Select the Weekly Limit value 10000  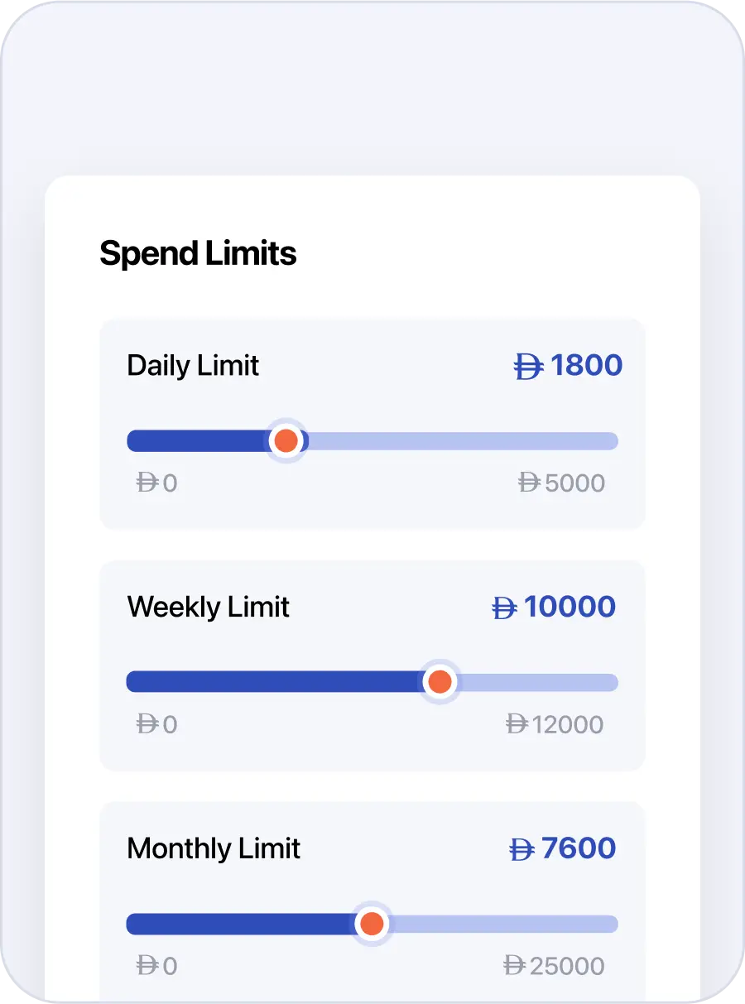570,607
